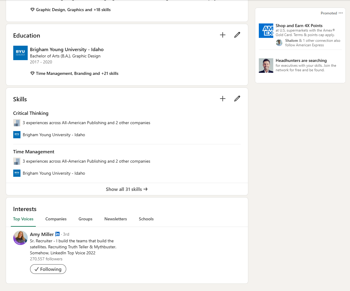Edit the Education section with pencil icon
Screen dimensions: 350x291
(x=237, y=35)
